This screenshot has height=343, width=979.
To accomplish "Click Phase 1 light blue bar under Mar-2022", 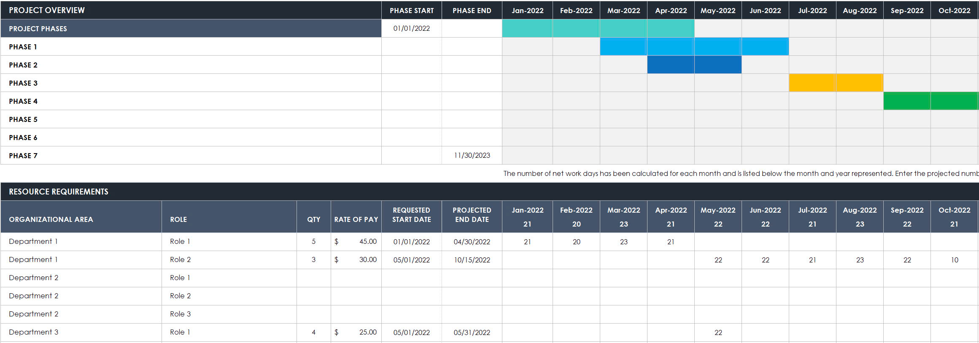I will tap(623, 46).
